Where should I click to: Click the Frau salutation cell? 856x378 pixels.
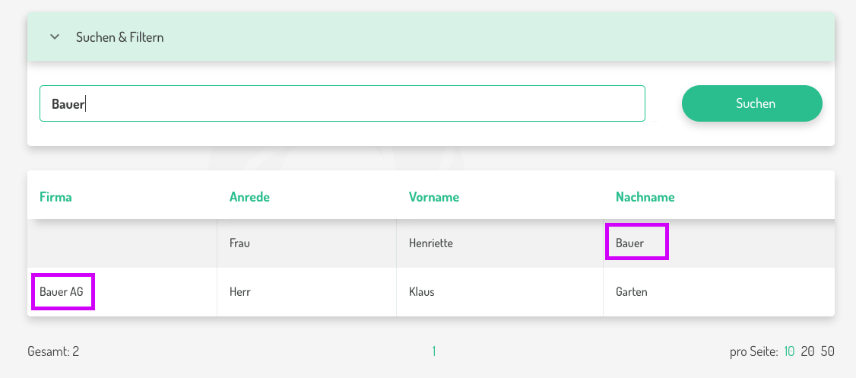click(x=239, y=243)
